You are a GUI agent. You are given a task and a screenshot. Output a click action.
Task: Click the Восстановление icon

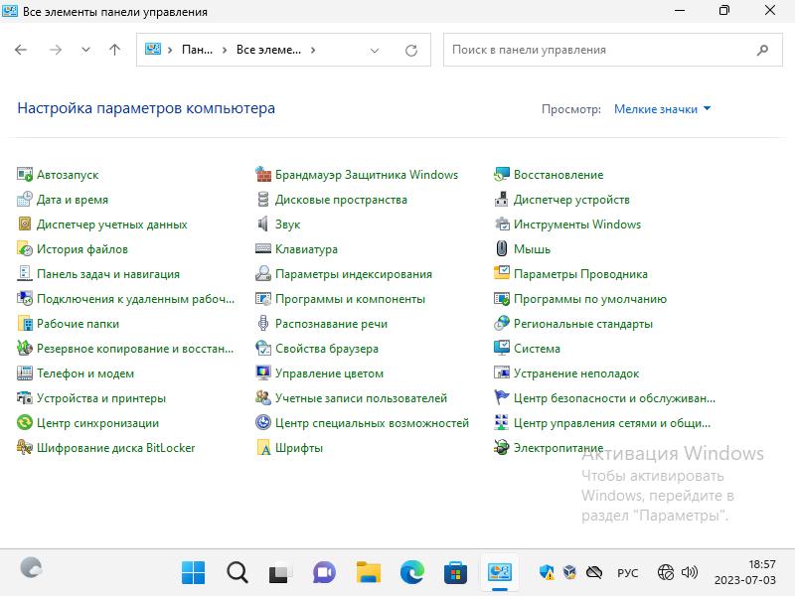tap(502, 175)
